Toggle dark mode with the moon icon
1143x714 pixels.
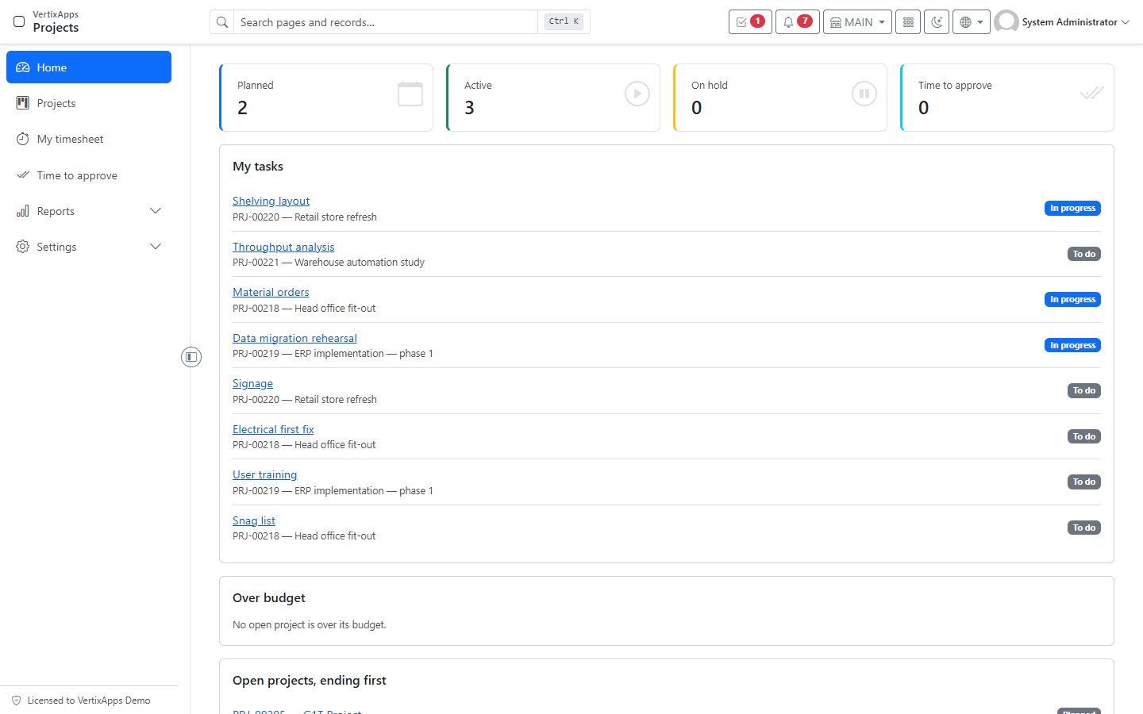[937, 22]
